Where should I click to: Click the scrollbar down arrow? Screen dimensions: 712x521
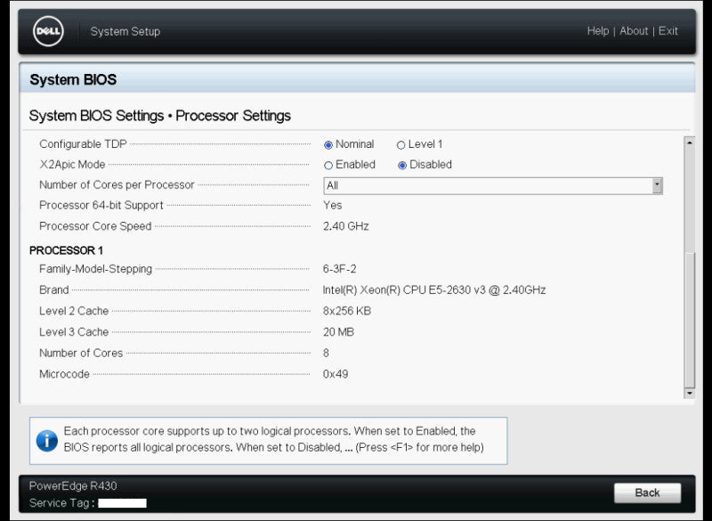tap(690, 394)
